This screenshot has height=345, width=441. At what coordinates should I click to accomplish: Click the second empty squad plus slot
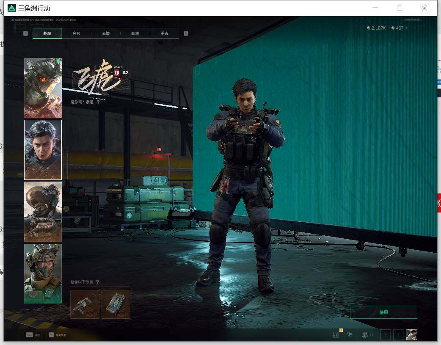click(x=398, y=335)
